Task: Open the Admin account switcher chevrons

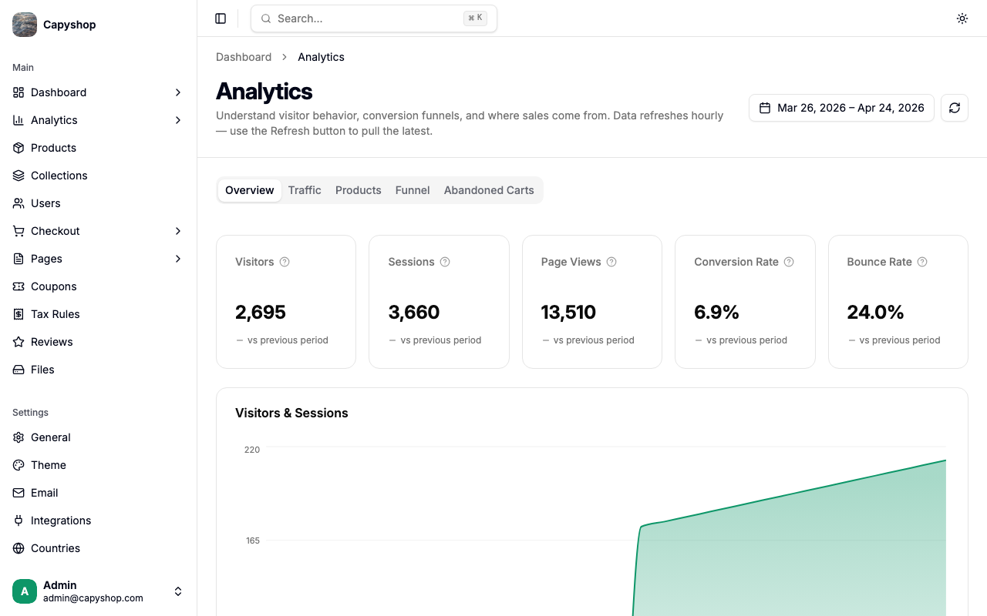Action: [x=178, y=591]
